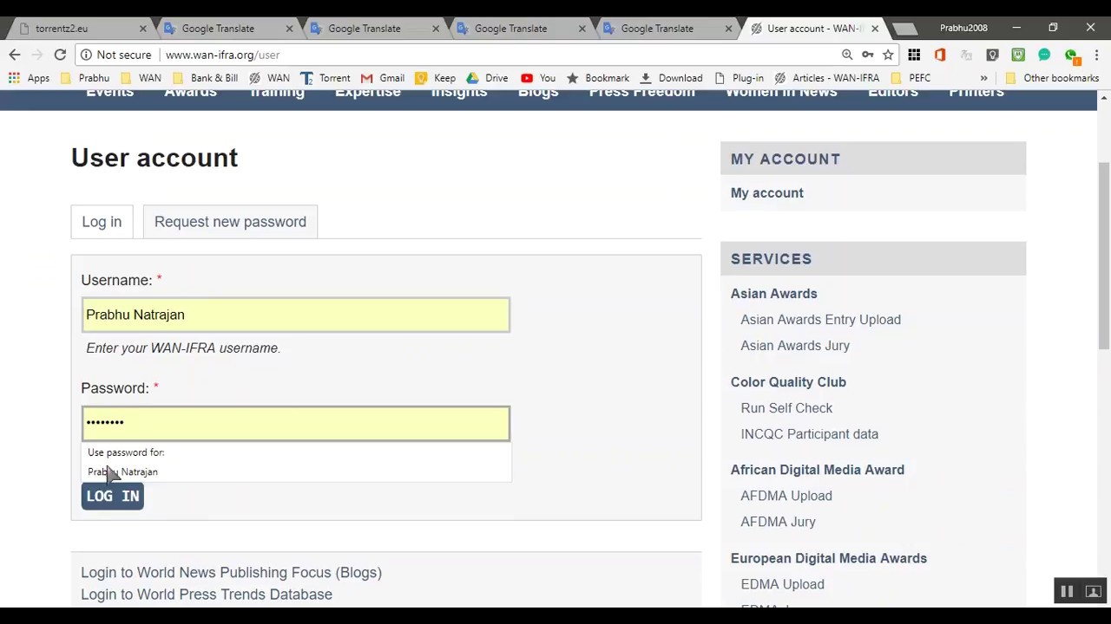Open the Apps shortcut in bookmarks bar

[x=29, y=78]
